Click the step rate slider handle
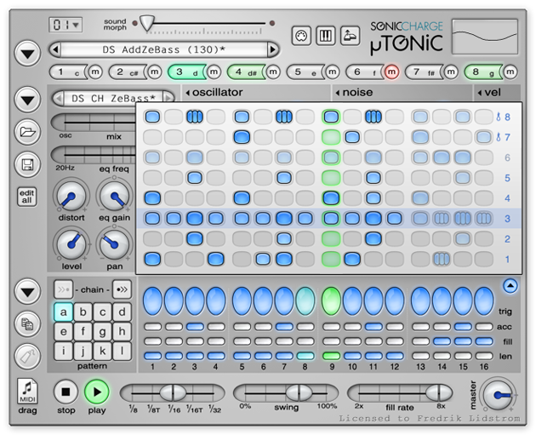536x435 pixels. coord(173,393)
